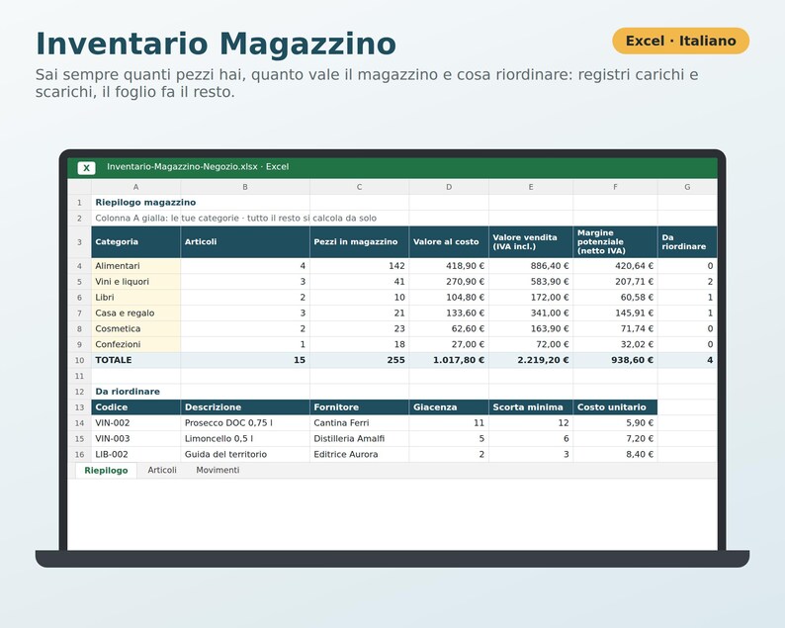Select the VIN-003 code cell
The height and width of the screenshot is (628, 785).
pyautogui.click(x=135, y=439)
